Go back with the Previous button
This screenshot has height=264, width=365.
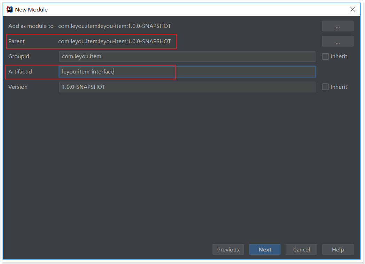coord(228,250)
